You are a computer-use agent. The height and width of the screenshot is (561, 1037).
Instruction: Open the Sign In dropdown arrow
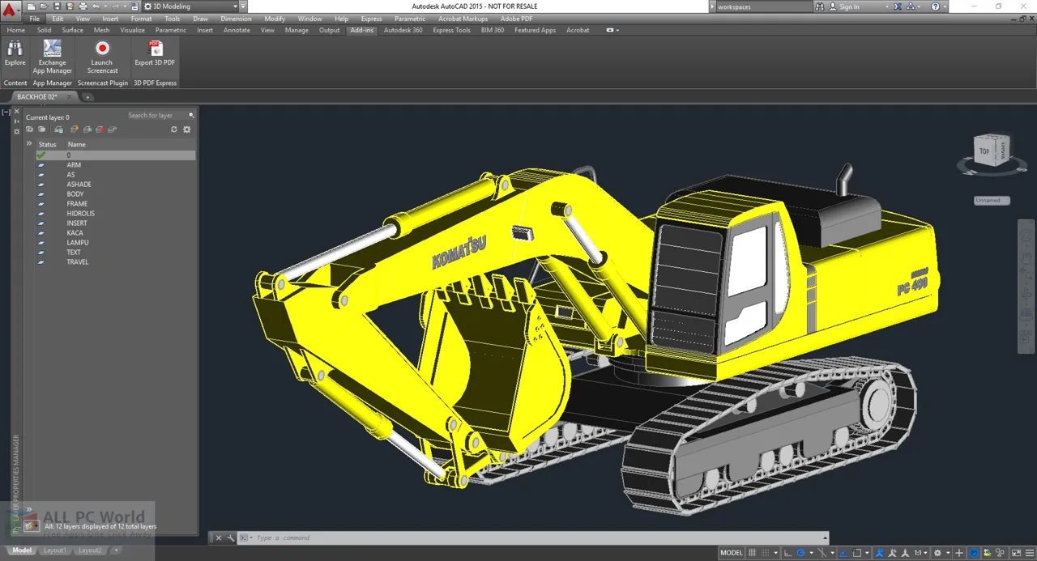(886, 6)
